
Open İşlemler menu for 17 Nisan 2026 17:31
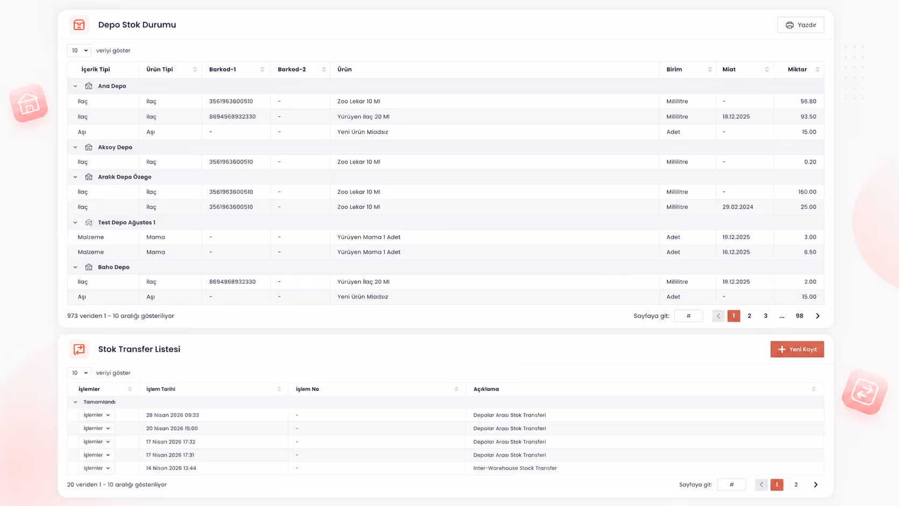coord(97,455)
